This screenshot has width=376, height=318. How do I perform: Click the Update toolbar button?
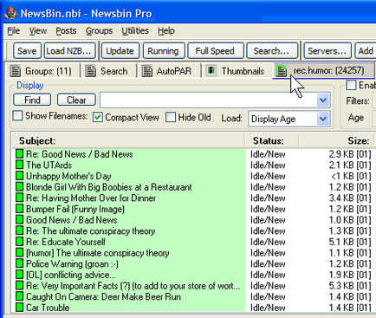(120, 51)
